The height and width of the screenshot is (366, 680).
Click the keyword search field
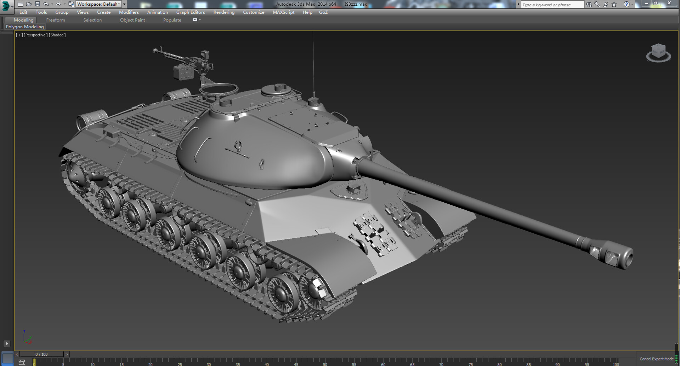point(551,4)
